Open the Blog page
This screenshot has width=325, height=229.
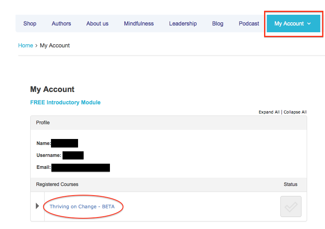pos(217,23)
